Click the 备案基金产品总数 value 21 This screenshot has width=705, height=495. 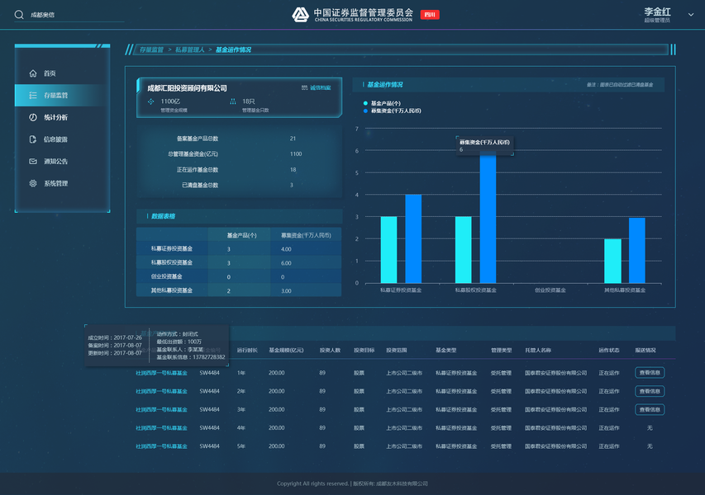point(293,139)
